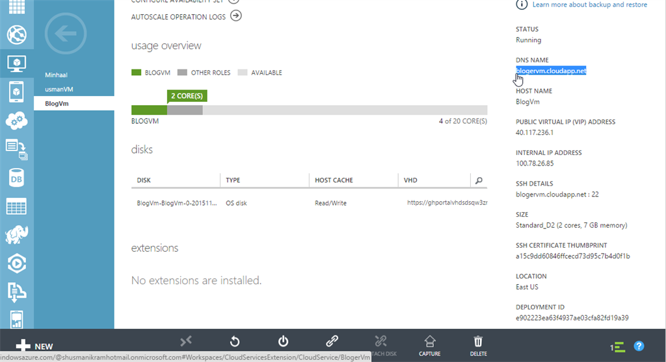Click the Autoscale Operation Logs link
The width and height of the screenshot is (666, 362).
pyautogui.click(x=178, y=18)
